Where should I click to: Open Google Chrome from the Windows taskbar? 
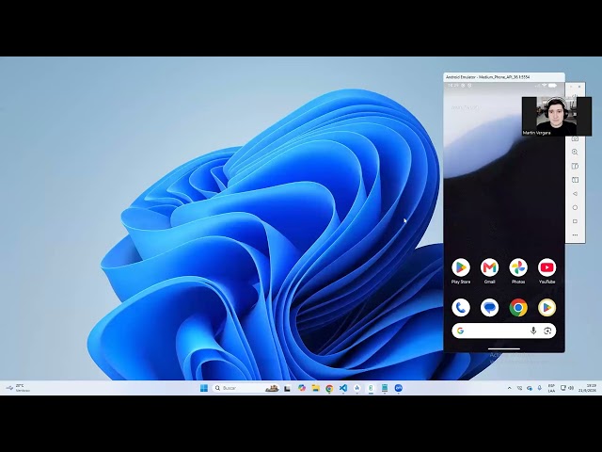click(329, 388)
